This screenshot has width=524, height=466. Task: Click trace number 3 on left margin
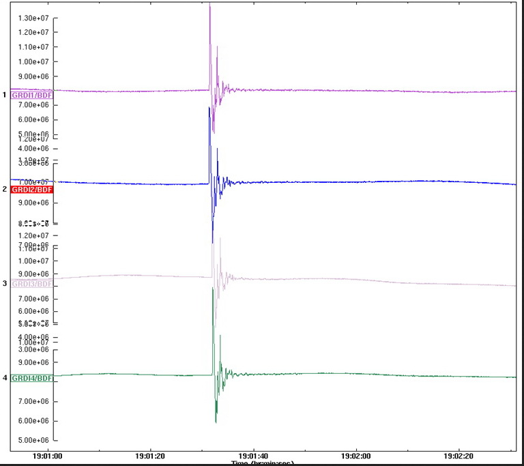(x=5, y=283)
